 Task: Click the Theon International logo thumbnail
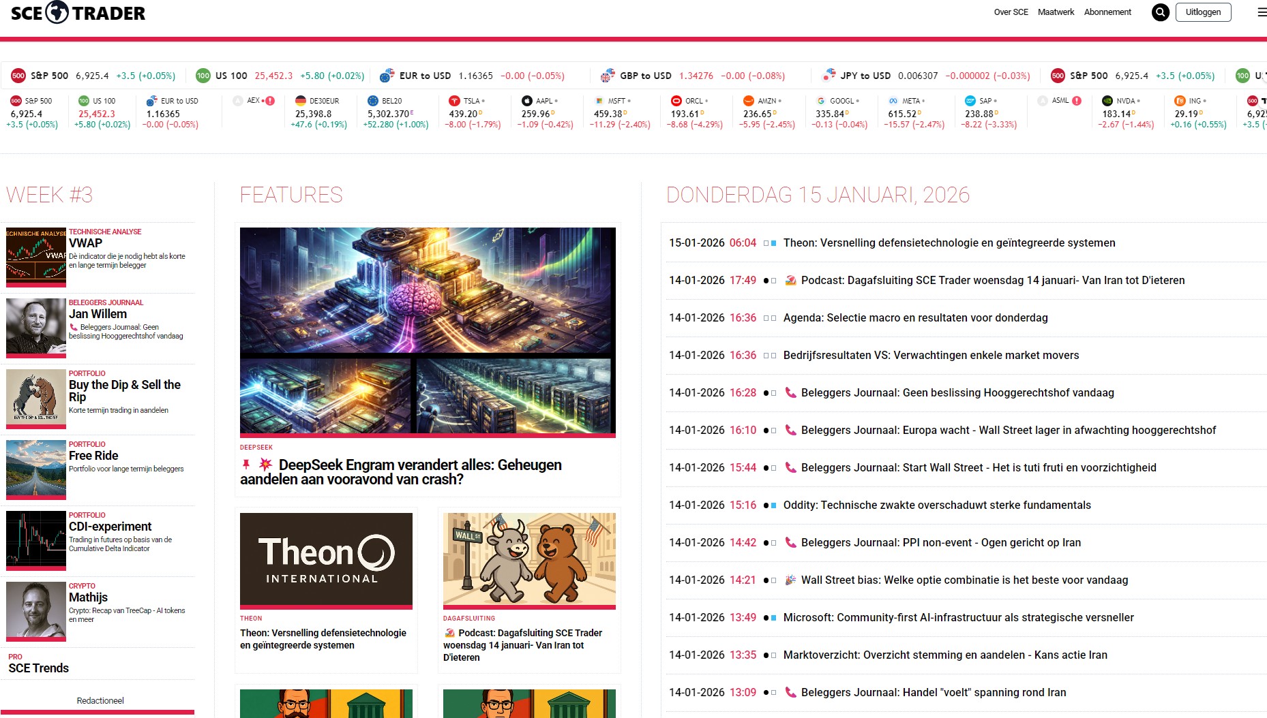pyautogui.click(x=326, y=559)
